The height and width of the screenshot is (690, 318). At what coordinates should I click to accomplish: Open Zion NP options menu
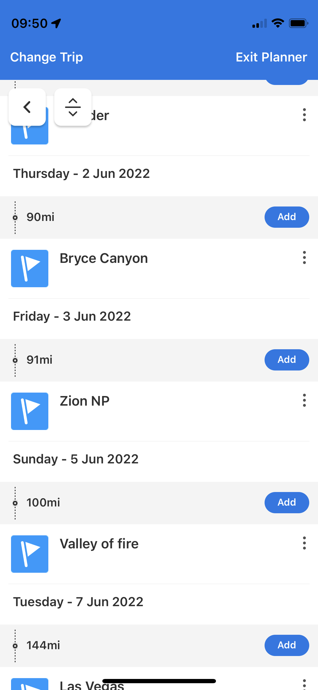click(x=304, y=400)
